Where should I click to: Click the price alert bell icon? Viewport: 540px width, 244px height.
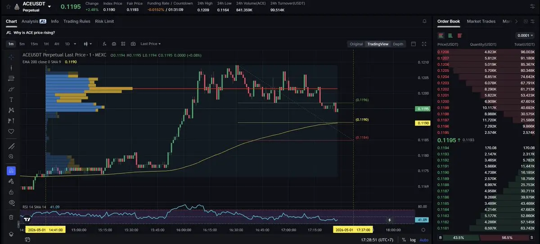[x=424, y=21]
